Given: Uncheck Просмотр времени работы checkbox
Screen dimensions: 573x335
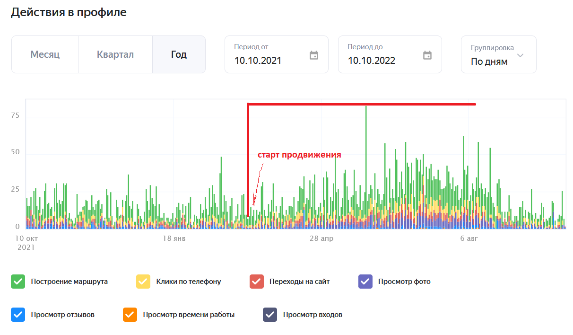Looking at the screenshot, I should [x=130, y=315].
